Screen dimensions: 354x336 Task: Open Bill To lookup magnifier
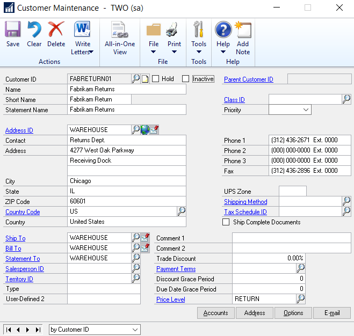coord(136,248)
